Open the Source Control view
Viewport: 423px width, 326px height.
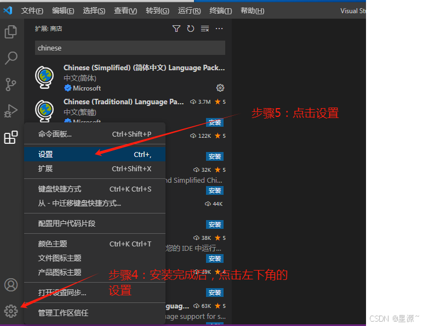click(11, 85)
